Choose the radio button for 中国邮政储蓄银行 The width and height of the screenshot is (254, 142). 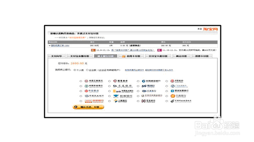[167, 101]
